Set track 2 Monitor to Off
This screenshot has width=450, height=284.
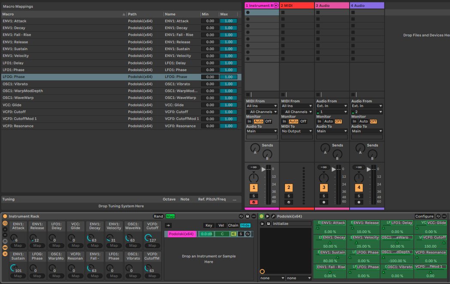pyautogui.click(x=303, y=122)
